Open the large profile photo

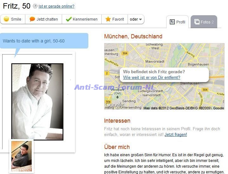[37, 101]
